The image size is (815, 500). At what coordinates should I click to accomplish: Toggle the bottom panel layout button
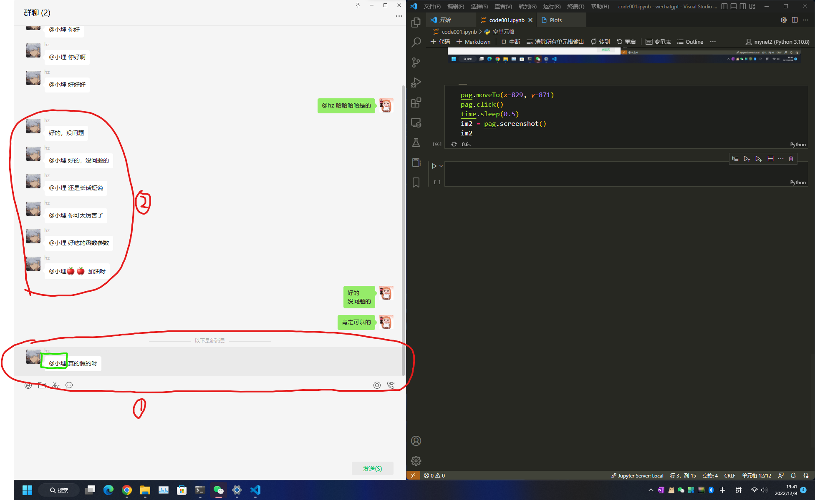coord(734,6)
